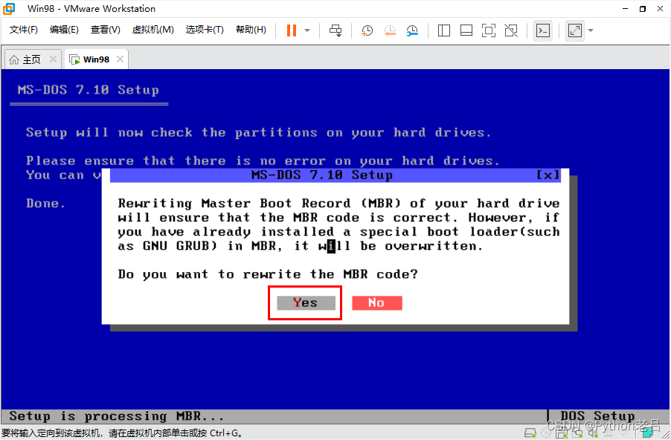Click the floppy drive status icon
The width and height of the screenshot is (671, 440).
(x=562, y=433)
